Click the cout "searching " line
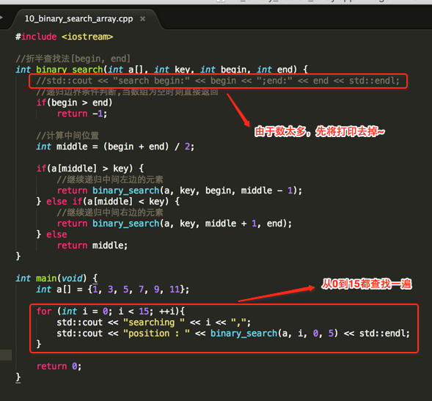The height and width of the screenshot is (401, 432). (x=154, y=323)
